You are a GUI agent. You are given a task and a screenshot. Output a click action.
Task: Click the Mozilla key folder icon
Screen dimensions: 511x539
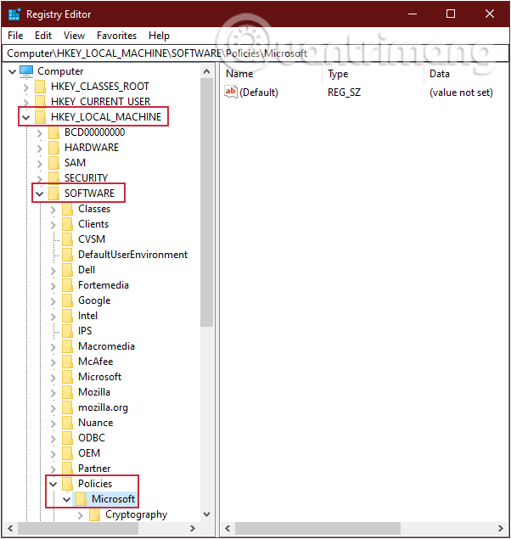68,392
